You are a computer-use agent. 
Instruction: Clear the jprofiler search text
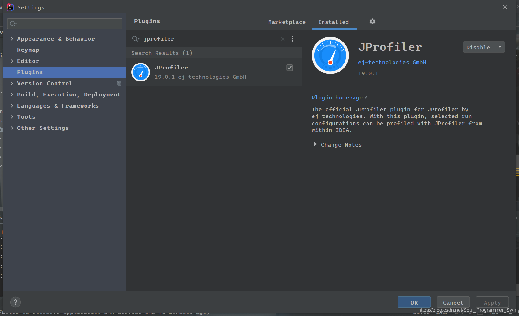click(x=283, y=39)
